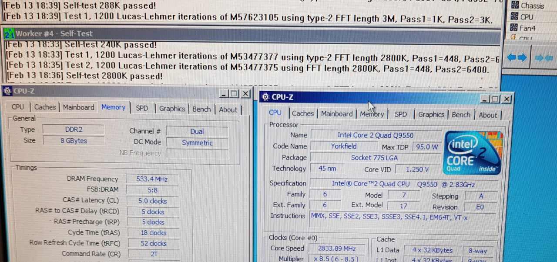The width and height of the screenshot is (557, 262).
Task: Click the L1 Data value 4 x 32 KBytes
Action: (x=433, y=250)
